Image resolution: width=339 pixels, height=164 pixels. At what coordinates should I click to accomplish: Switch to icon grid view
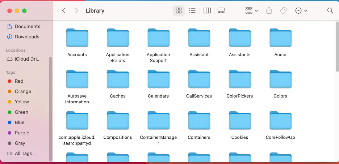click(x=179, y=10)
